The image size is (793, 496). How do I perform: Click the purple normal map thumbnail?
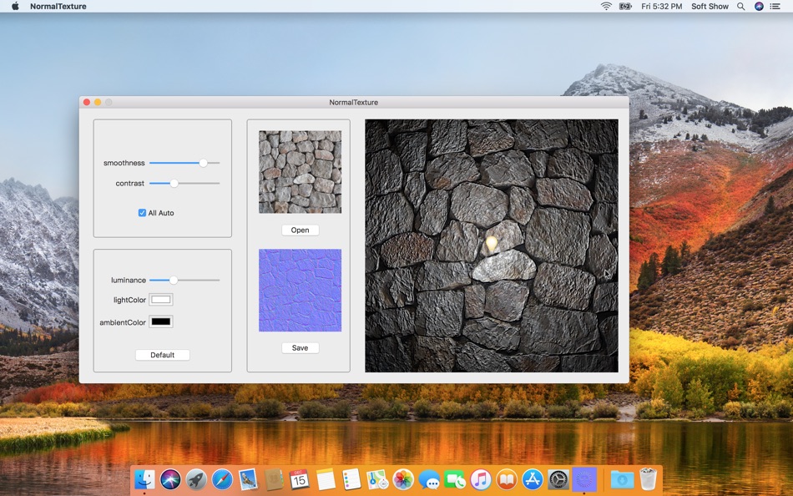[300, 290]
